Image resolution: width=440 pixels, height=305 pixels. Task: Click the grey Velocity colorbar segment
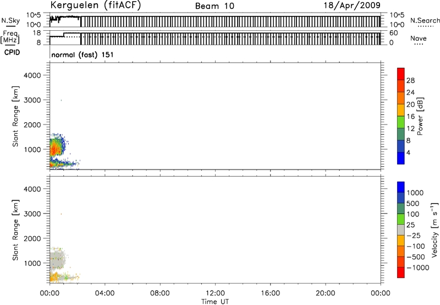pyautogui.click(x=401, y=230)
